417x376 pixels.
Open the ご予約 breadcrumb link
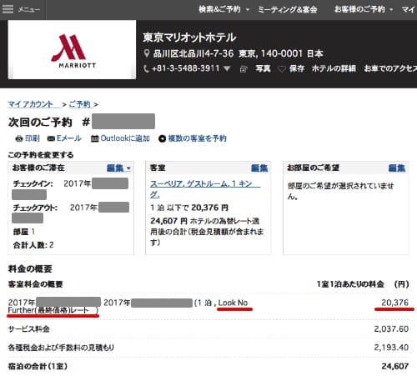click(x=80, y=104)
